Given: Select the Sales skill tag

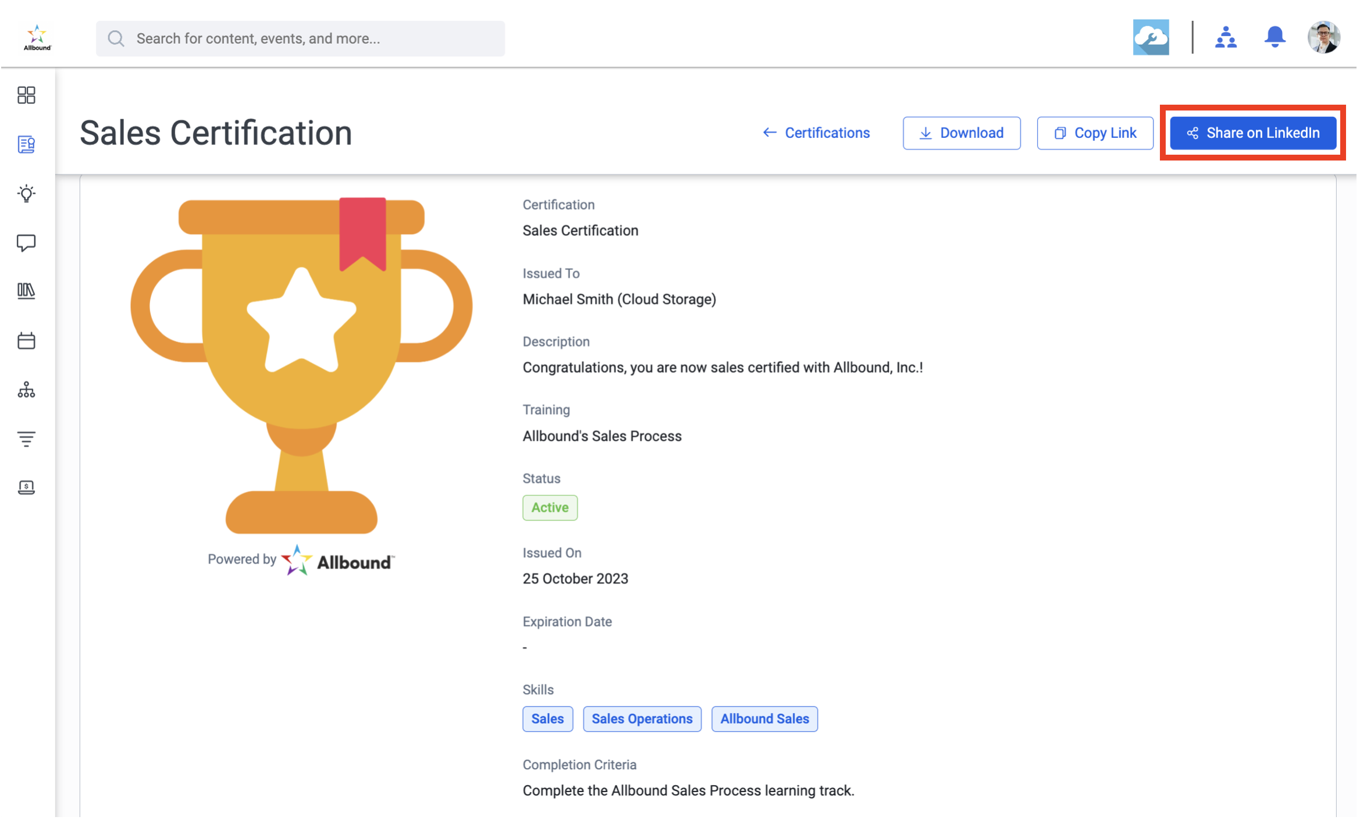Looking at the screenshot, I should (x=549, y=720).
